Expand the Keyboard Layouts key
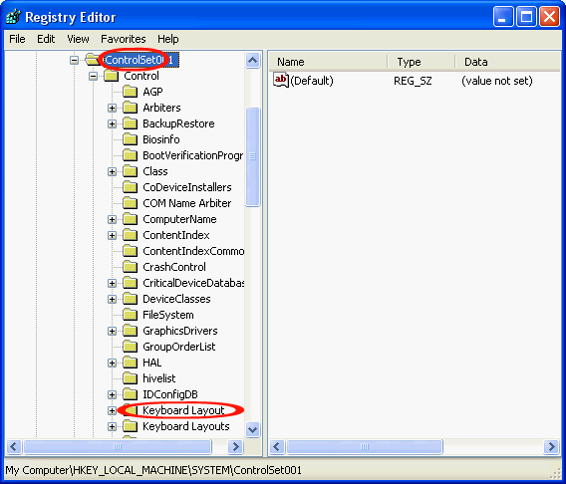 coord(112,426)
